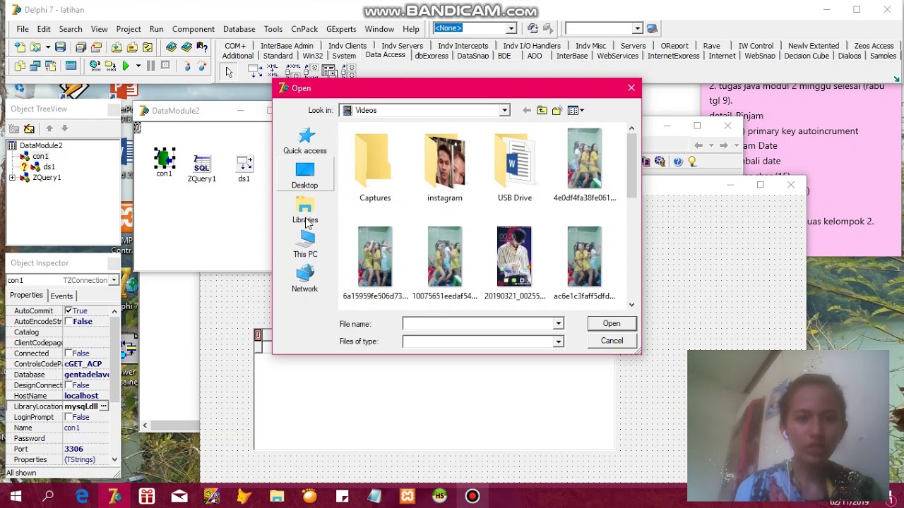Create a new folder in Open dialog
This screenshot has width=904, height=508.
pyautogui.click(x=557, y=110)
